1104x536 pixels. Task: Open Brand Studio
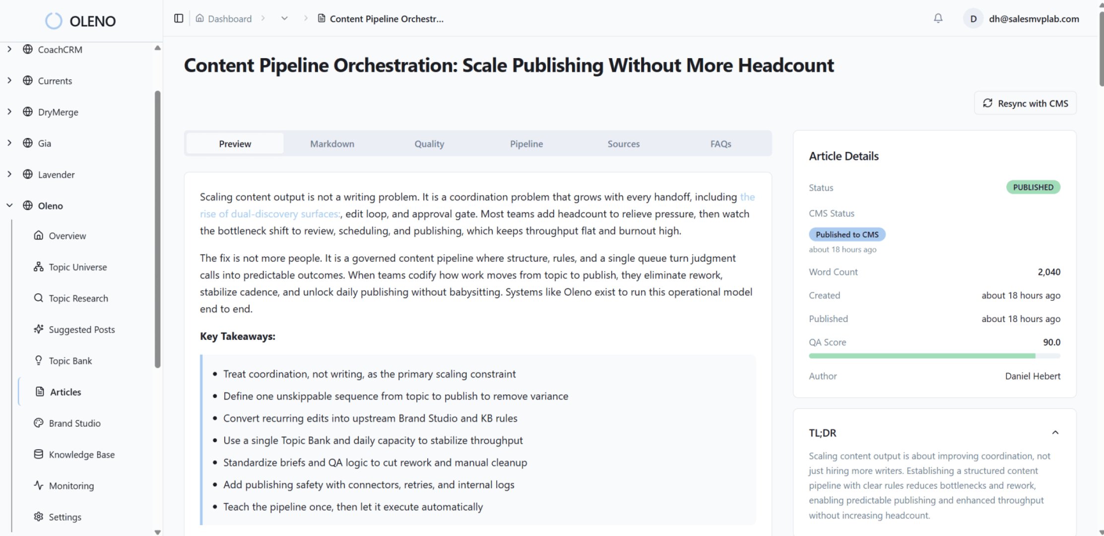pyautogui.click(x=73, y=423)
